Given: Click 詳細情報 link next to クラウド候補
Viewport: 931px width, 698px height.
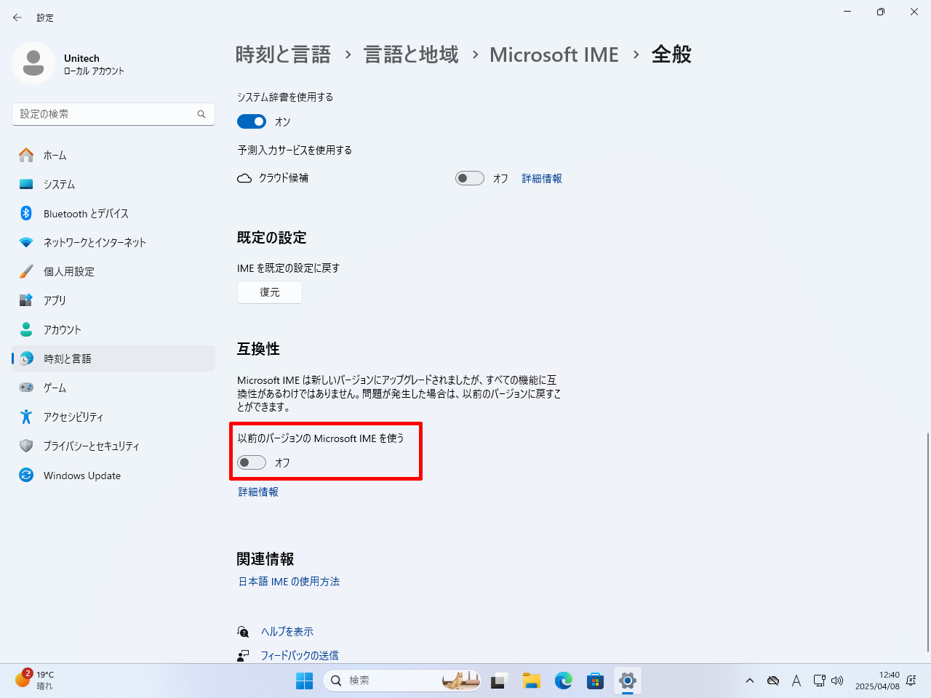Looking at the screenshot, I should (542, 178).
